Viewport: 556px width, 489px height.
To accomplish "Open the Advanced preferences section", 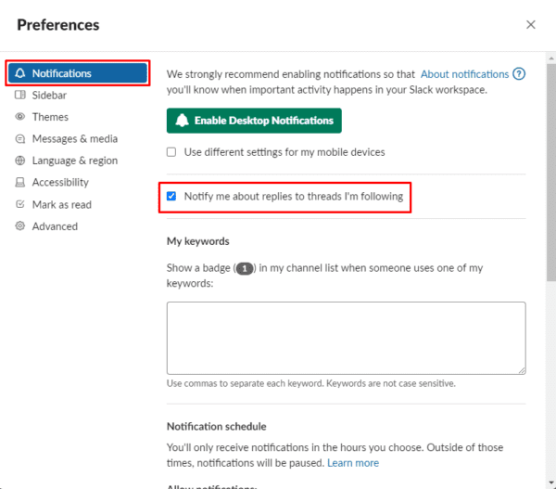I will pos(55,226).
